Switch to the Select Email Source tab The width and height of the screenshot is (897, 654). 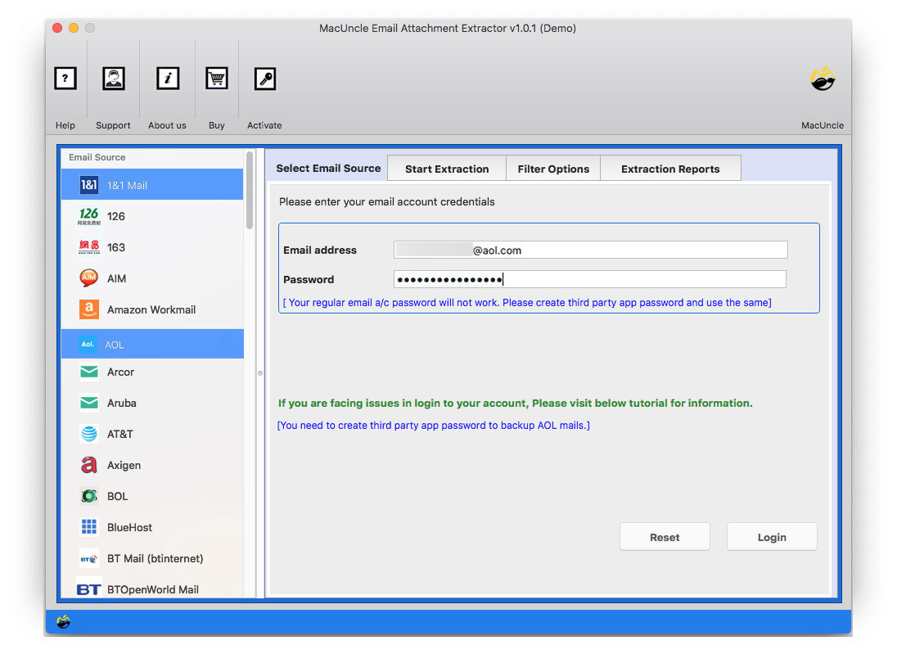[x=328, y=169]
